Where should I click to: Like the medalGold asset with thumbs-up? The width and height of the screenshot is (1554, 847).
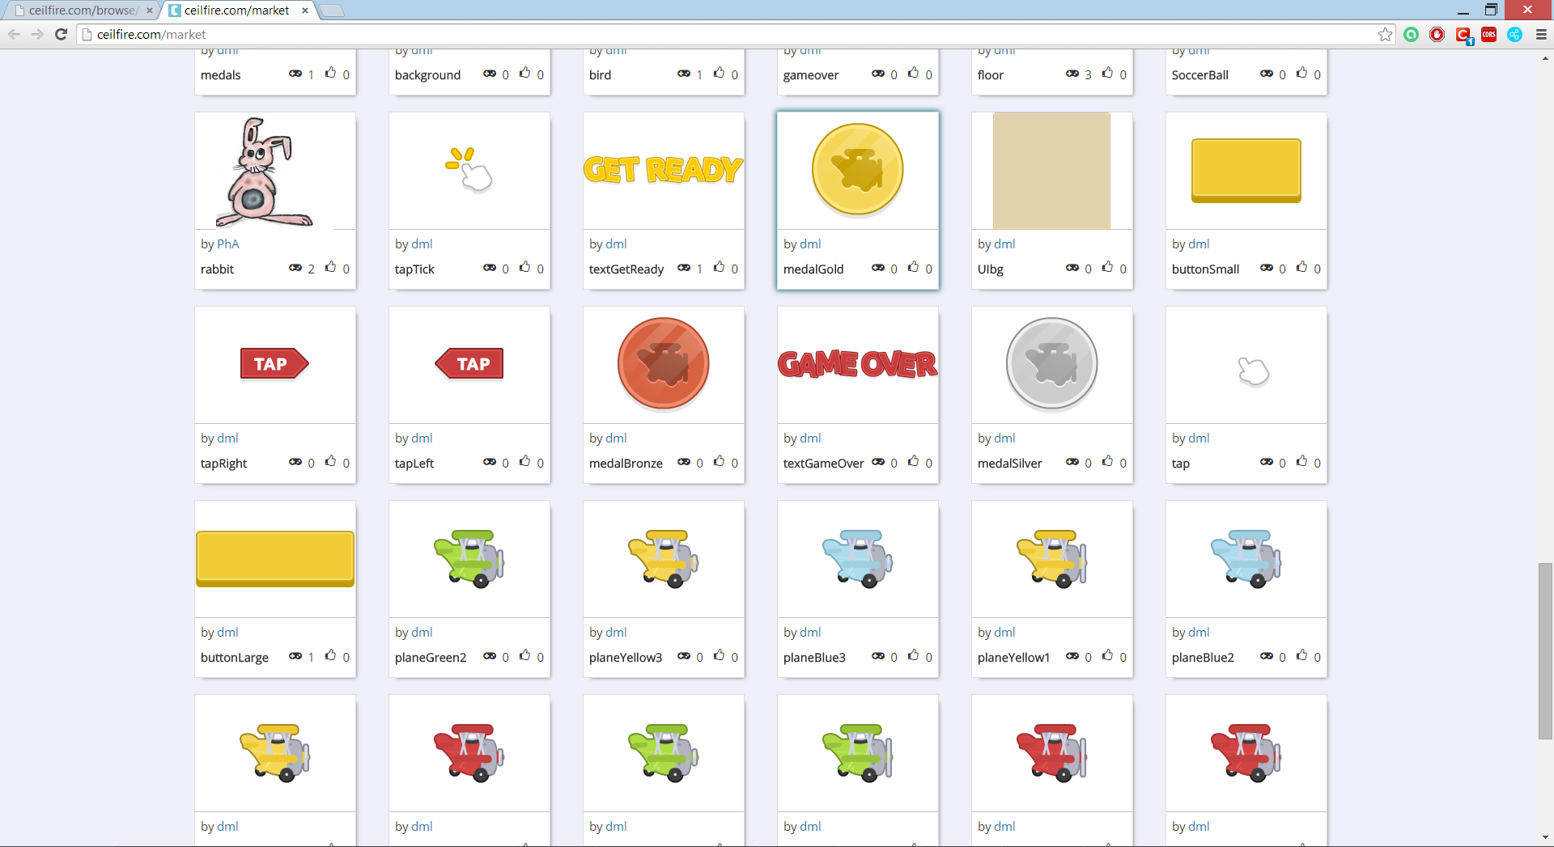913,267
